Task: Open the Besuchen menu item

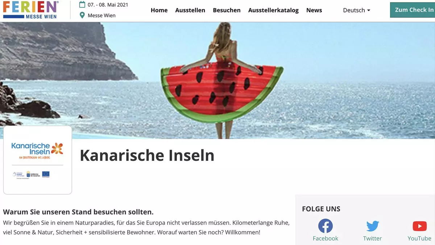Action: (x=227, y=10)
